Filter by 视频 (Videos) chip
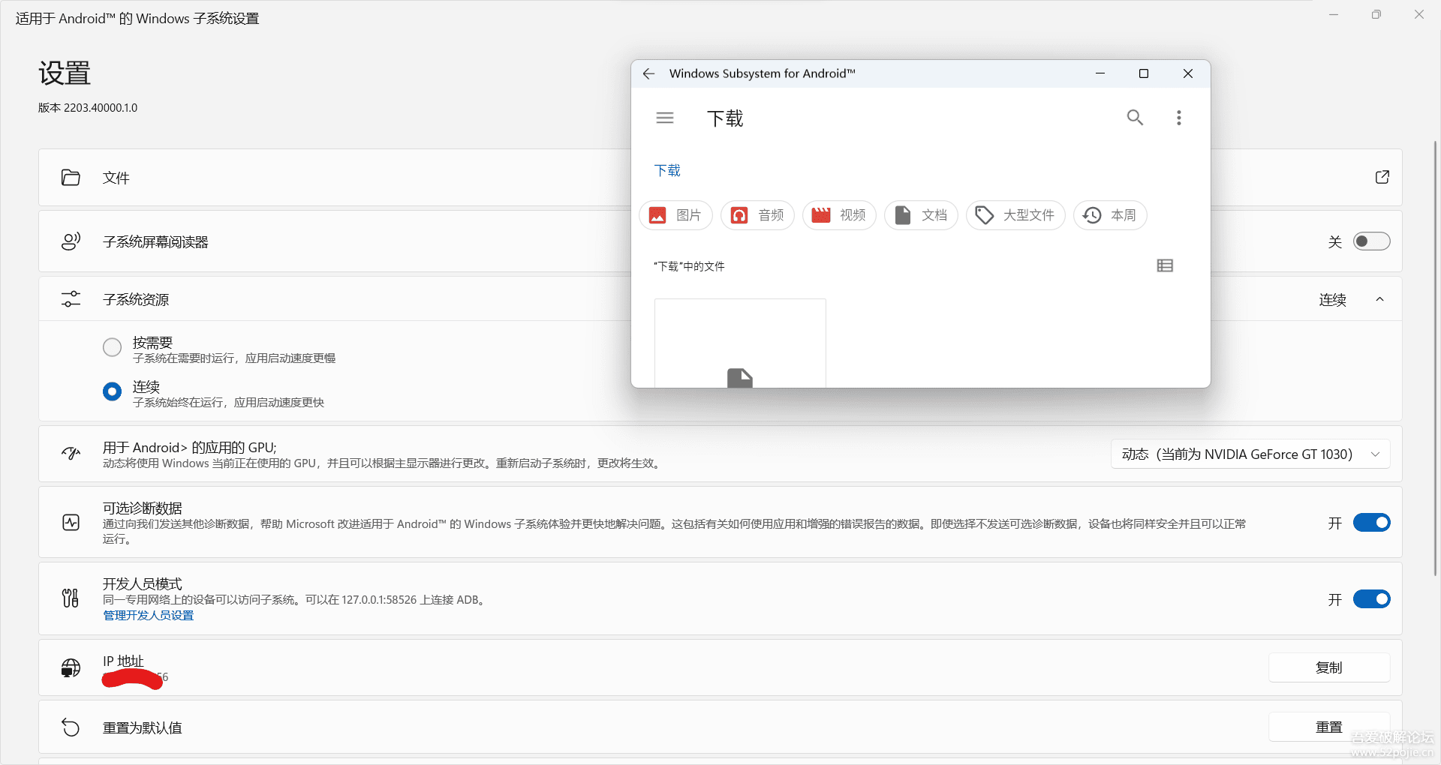Image resolution: width=1441 pixels, height=765 pixels. [839, 215]
